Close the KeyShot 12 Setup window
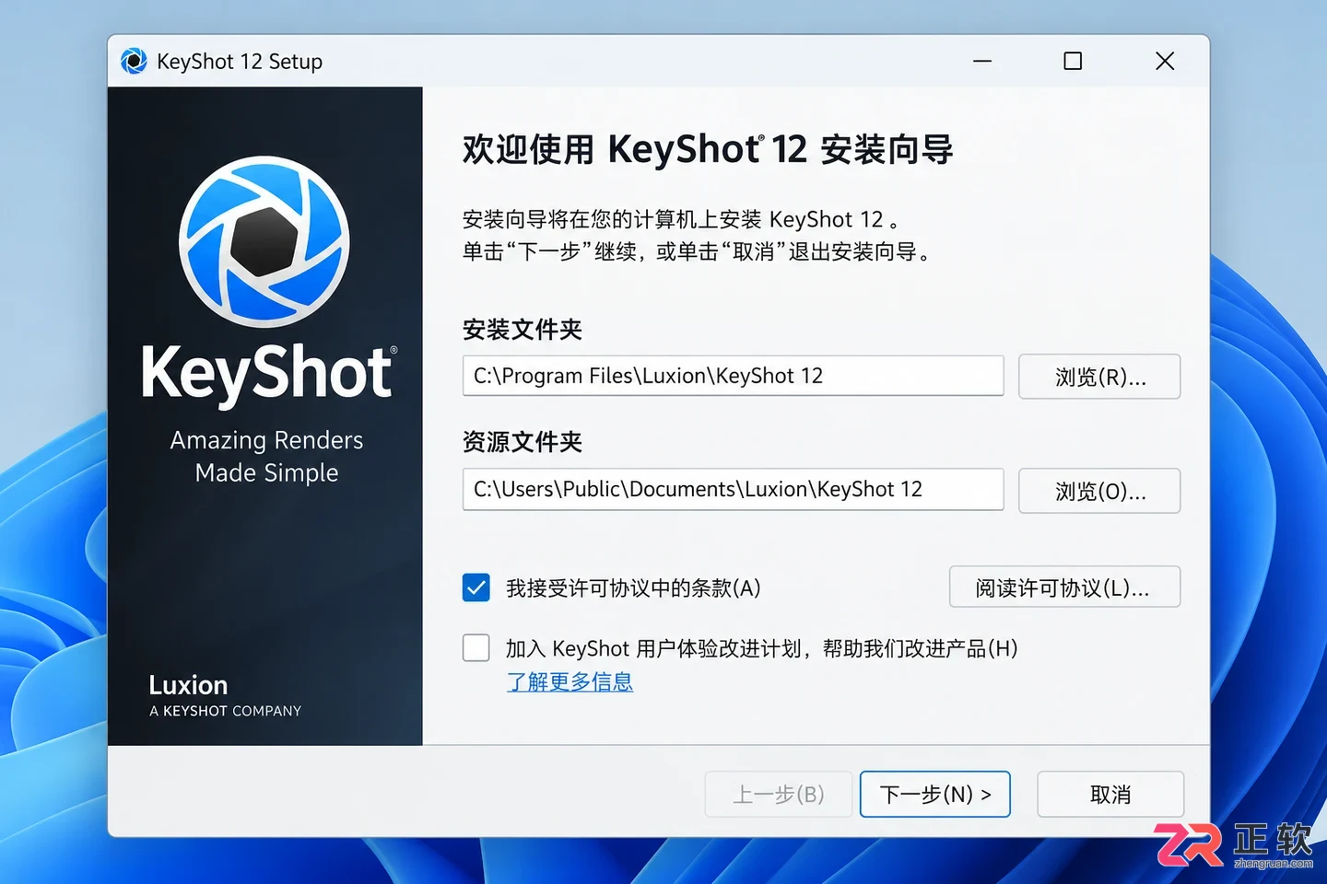1327x884 pixels. [x=1165, y=61]
